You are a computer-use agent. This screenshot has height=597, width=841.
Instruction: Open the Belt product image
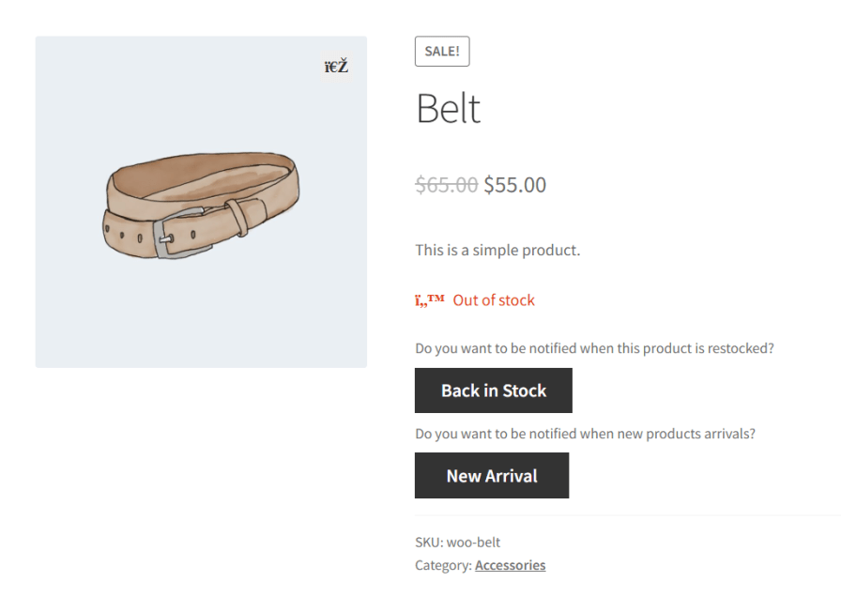pos(201,202)
